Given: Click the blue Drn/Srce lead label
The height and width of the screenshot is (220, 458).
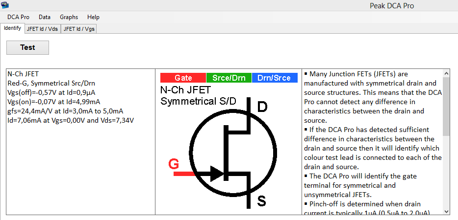Looking at the screenshot, I should point(275,78).
